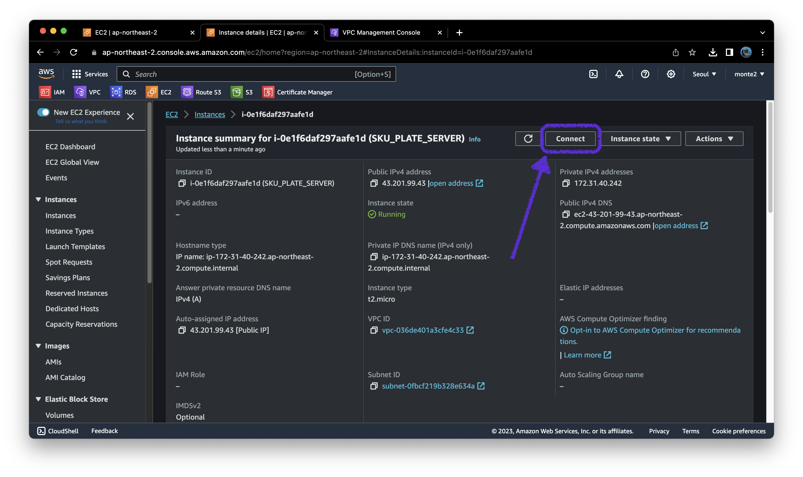This screenshot has width=803, height=477.
Task: Click the Connect button
Action: 570,139
